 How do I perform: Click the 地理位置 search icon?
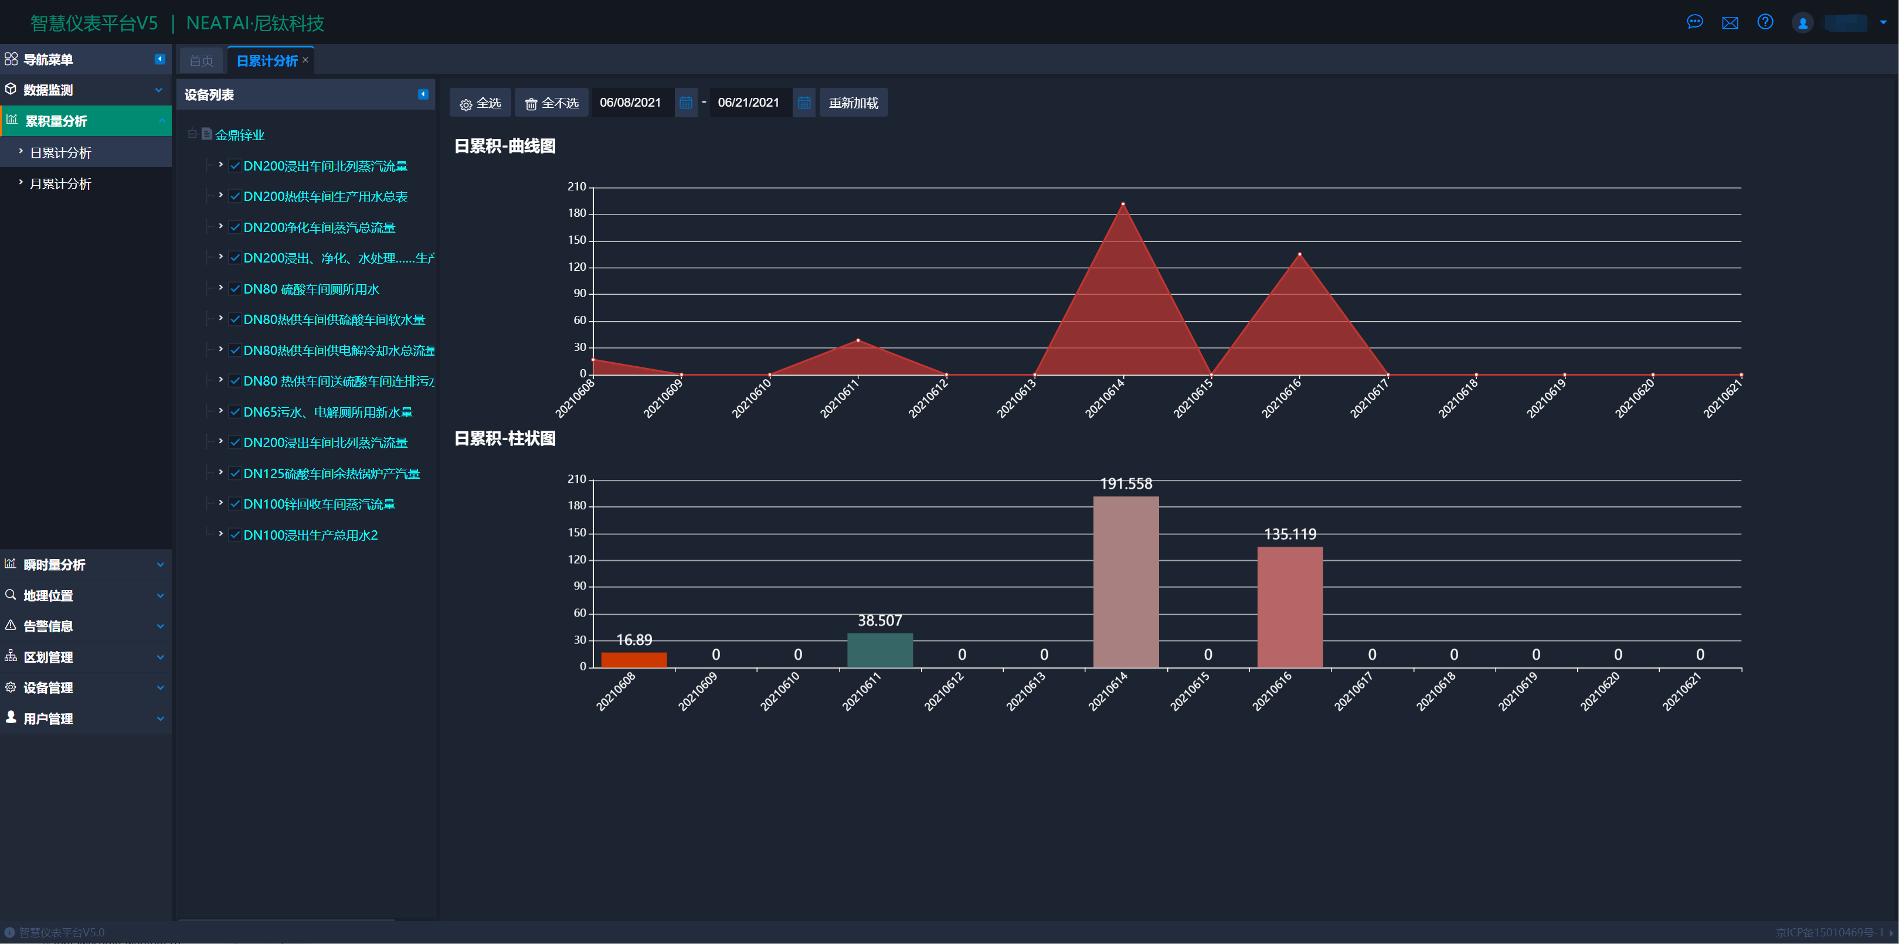pos(11,595)
